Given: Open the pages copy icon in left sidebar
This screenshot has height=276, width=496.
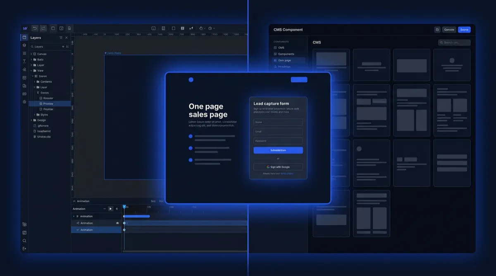Looking at the screenshot, I should click(x=24, y=85).
